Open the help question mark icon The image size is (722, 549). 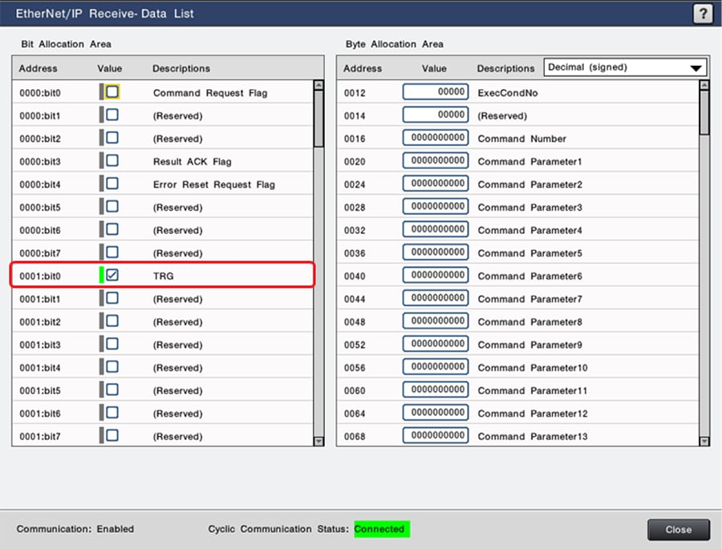pyautogui.click(x=703, y=13)
